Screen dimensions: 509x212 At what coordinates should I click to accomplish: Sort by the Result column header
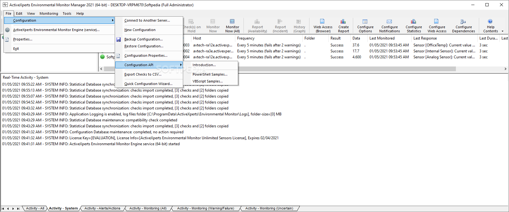[x=339, y=38]
